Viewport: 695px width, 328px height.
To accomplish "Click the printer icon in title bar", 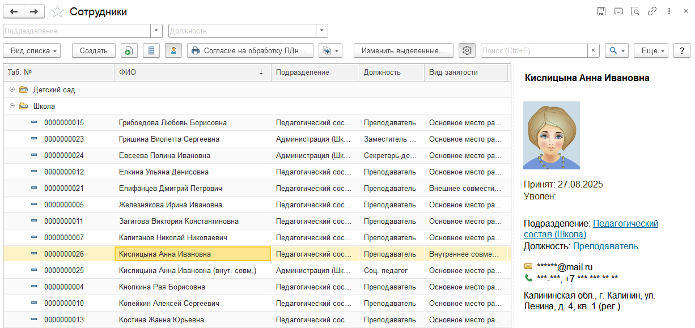I will 618,11.
